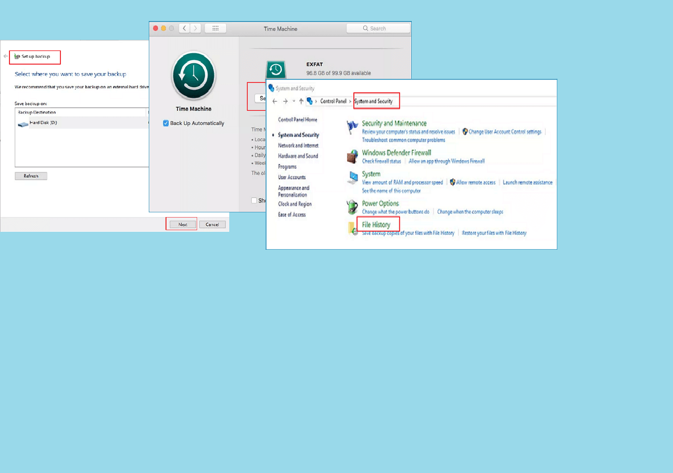Image resolution: width=673 pixels, height=473 pixels.
Task: Click Review your computer's status link
Action: tap(409, 132)
